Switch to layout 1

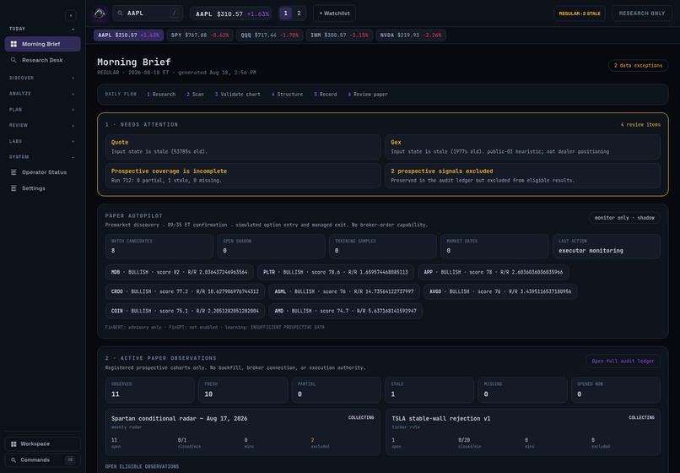[x=285, y=14]
